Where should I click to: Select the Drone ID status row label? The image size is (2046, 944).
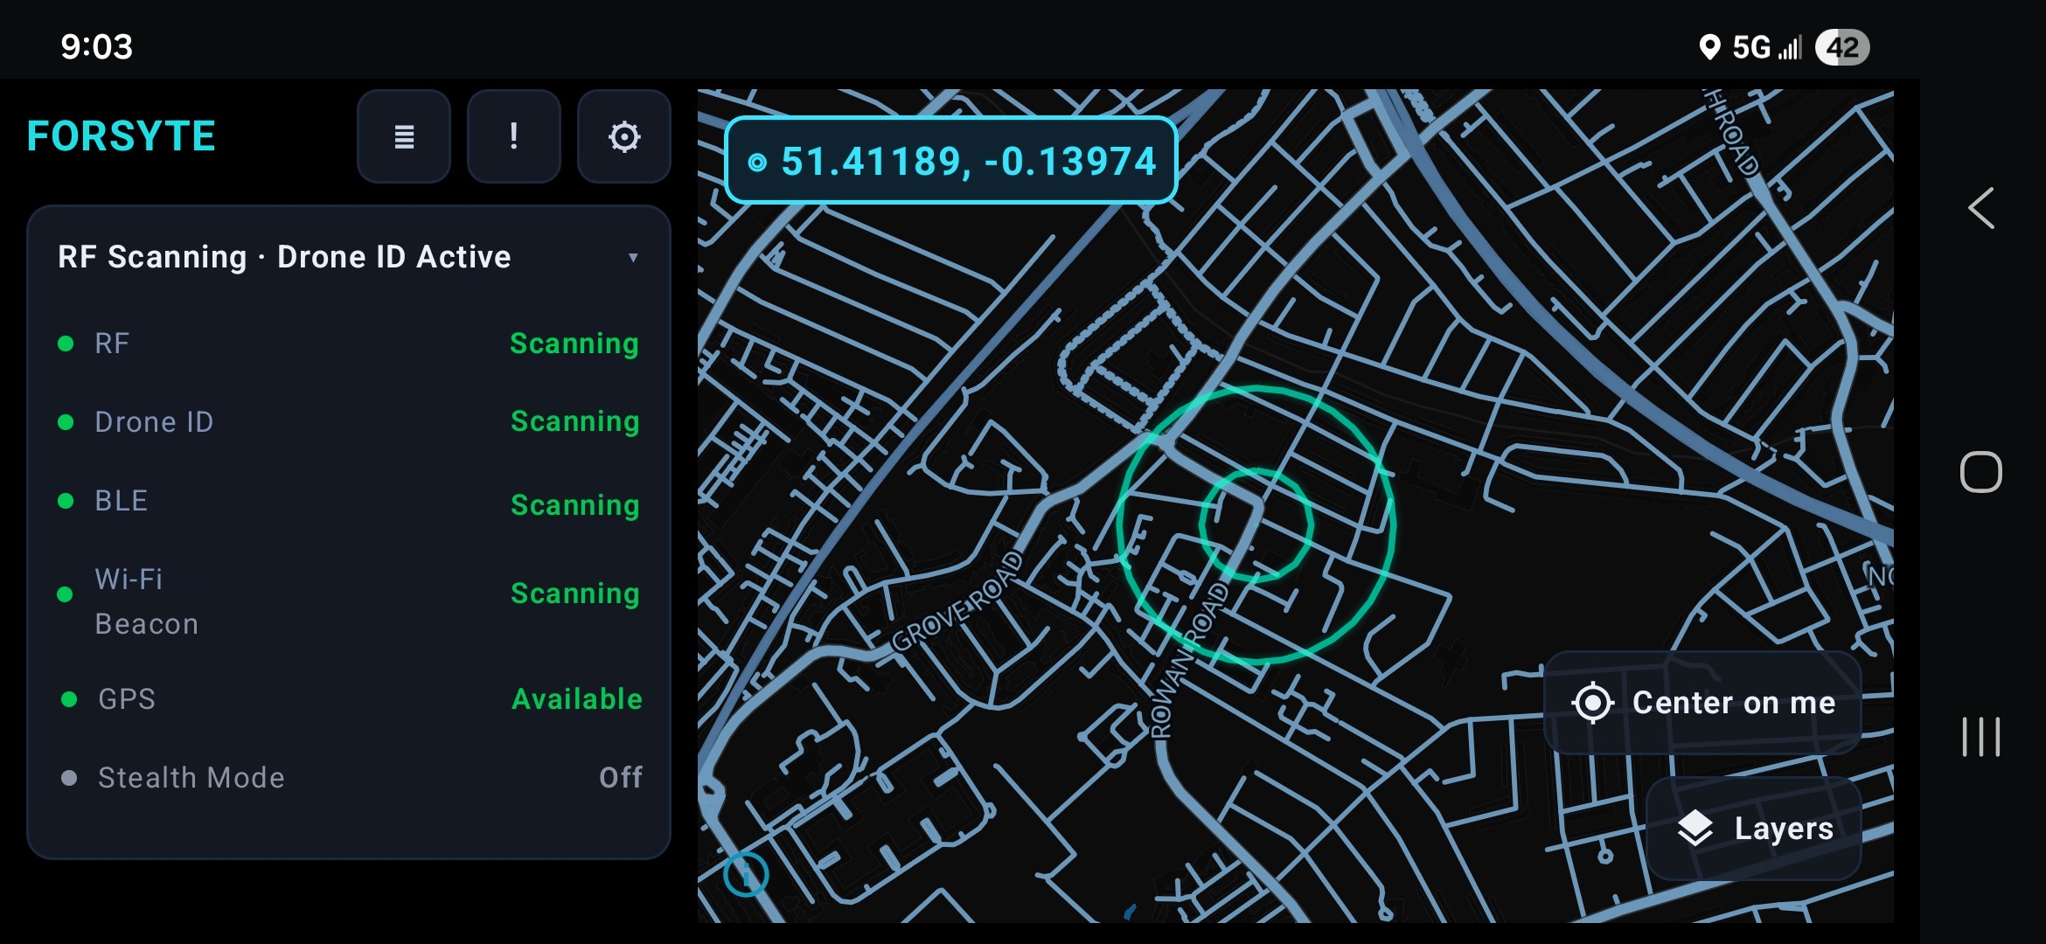(x=154, y=422)
